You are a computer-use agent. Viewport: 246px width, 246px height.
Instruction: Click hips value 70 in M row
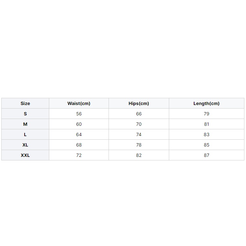click(x=139, y=124)
